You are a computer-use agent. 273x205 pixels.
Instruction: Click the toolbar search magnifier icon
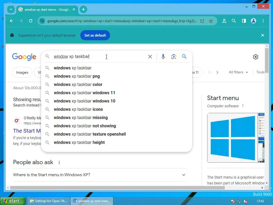click(234, 21)
